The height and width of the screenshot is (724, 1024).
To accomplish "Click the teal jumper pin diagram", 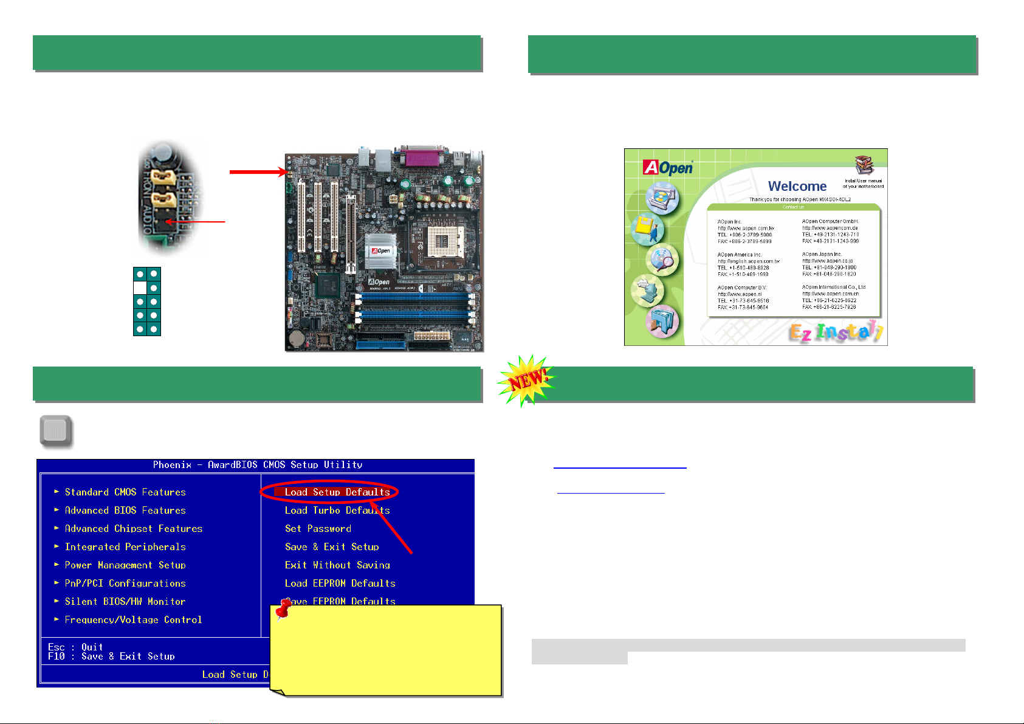I will point(147,302).
